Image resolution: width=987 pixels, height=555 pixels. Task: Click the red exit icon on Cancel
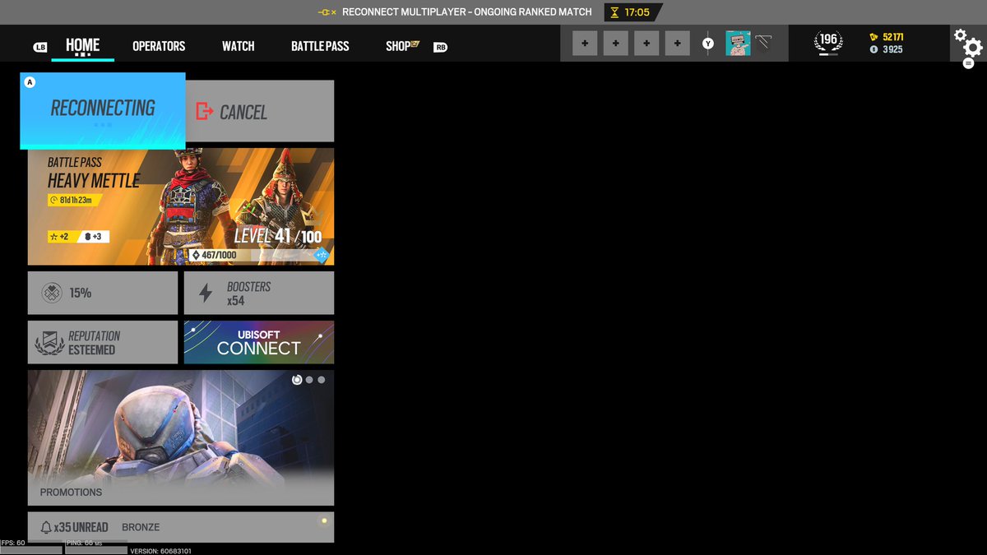click(x=205, y=111)
